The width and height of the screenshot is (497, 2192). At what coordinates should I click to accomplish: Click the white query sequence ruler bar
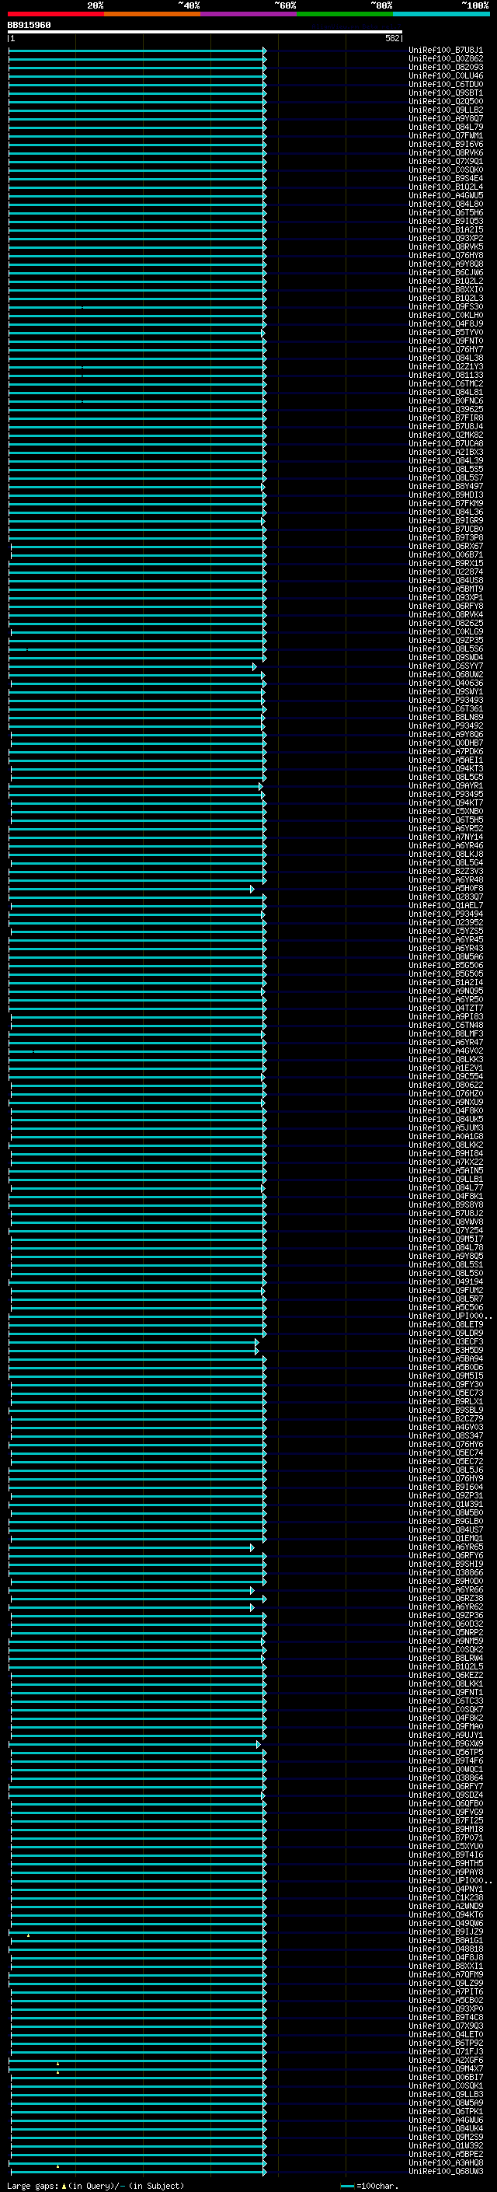205,33
